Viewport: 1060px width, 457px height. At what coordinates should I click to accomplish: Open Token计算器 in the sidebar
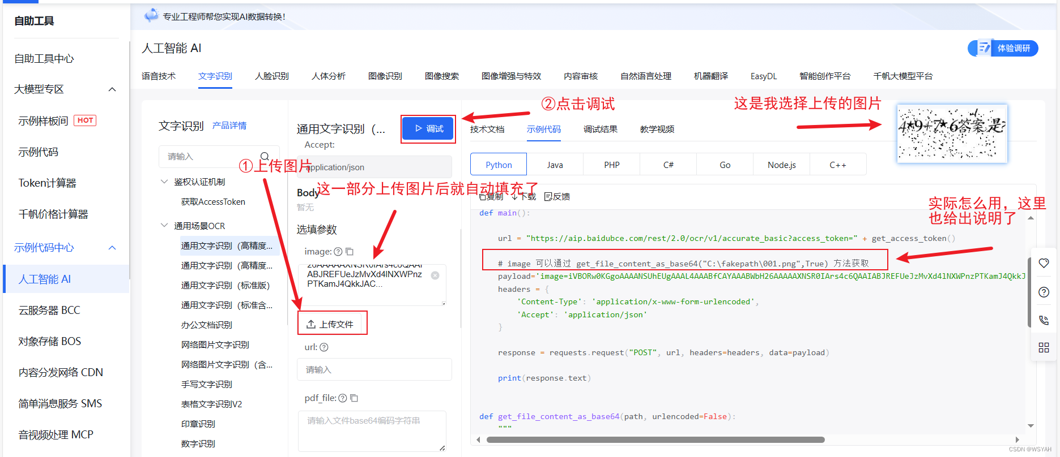(48, 183)
